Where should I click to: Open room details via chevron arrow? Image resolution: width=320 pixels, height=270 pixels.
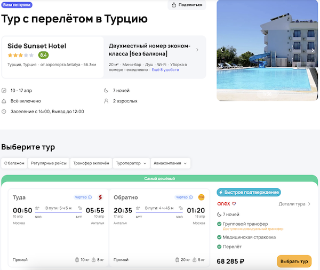coord(197,50)
